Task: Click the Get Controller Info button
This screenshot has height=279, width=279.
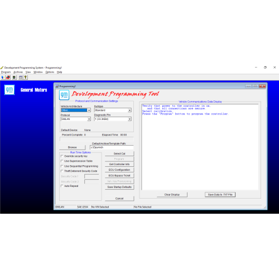Action: (x=119, y=164)
